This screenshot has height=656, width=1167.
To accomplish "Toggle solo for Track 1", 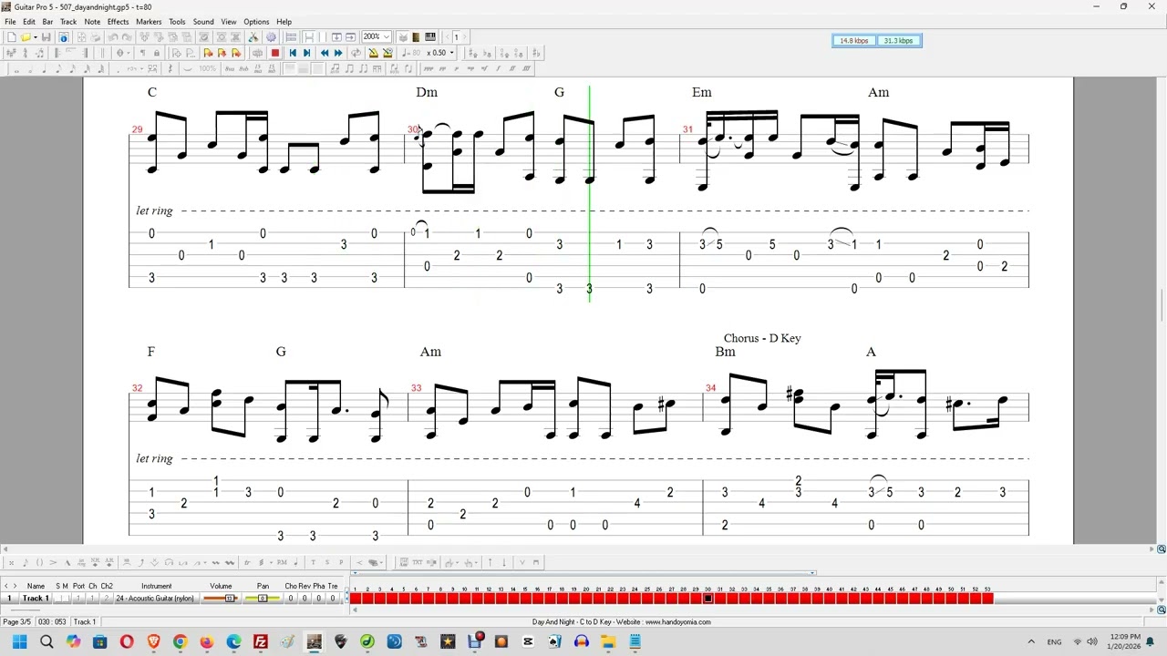I will click(x=58, y=599).
